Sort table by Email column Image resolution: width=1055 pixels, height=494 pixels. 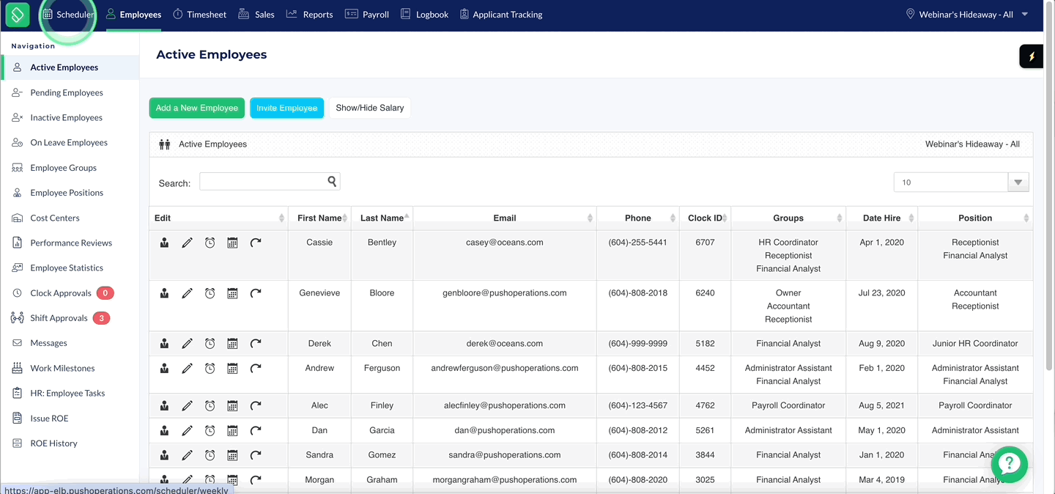(x=505, y=218)
